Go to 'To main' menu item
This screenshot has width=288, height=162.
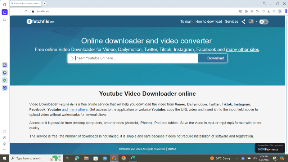[x=186, y=22]
